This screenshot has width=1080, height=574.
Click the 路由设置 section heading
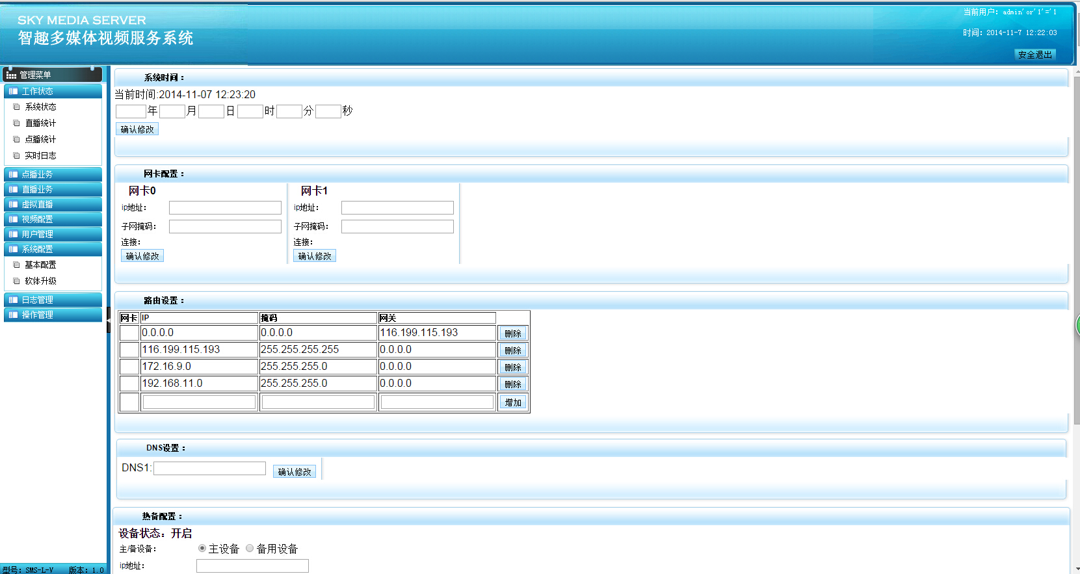(164, 300)
